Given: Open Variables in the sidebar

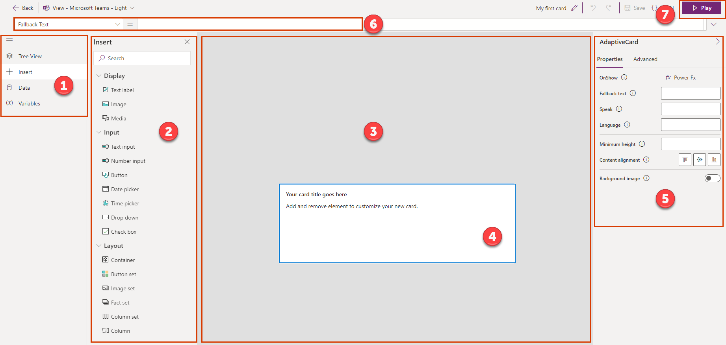Looking at the screenshot, I should 44,103.
